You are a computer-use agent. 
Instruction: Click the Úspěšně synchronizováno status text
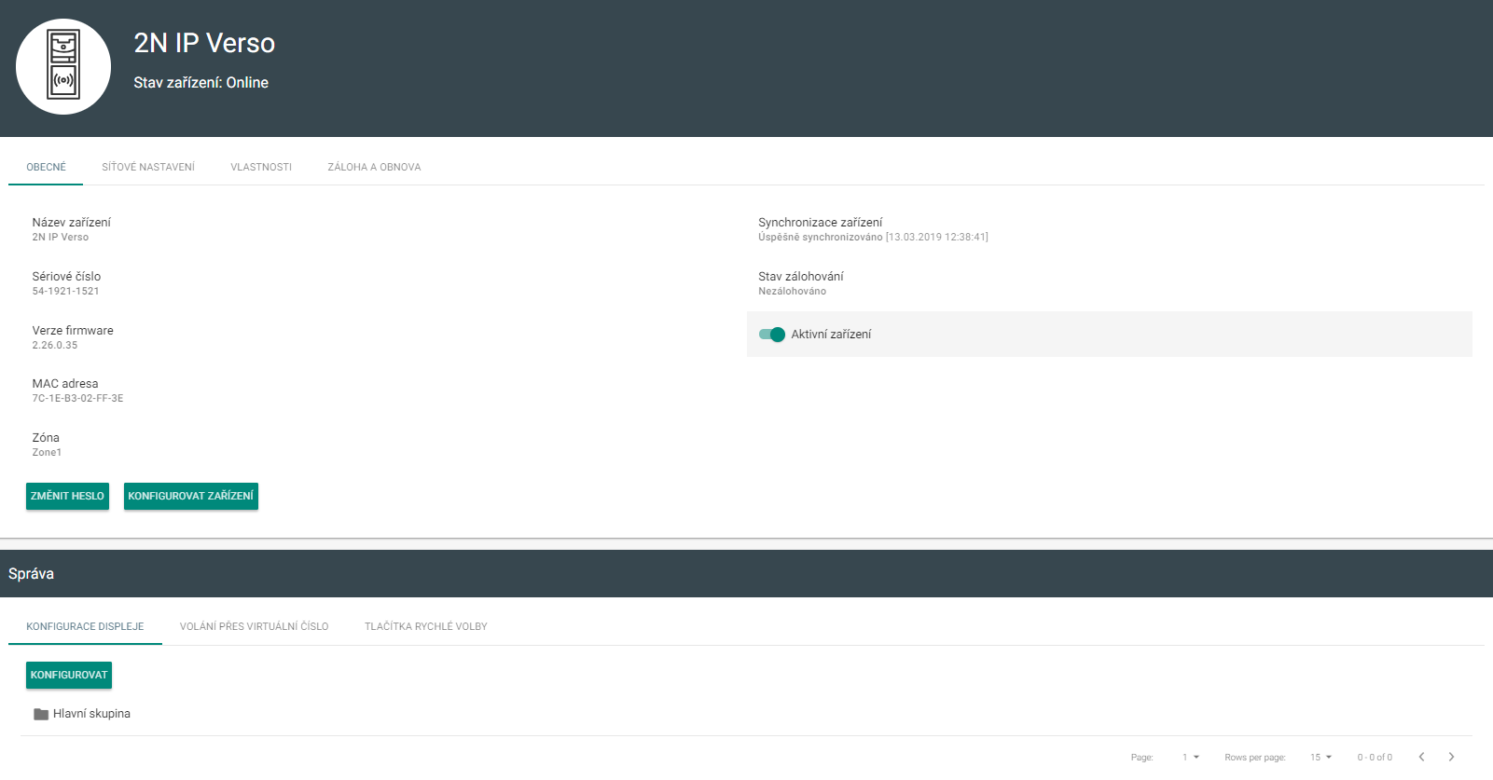820,237
